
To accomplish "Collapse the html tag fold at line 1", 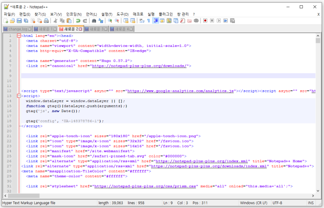I will coord(19,36).
